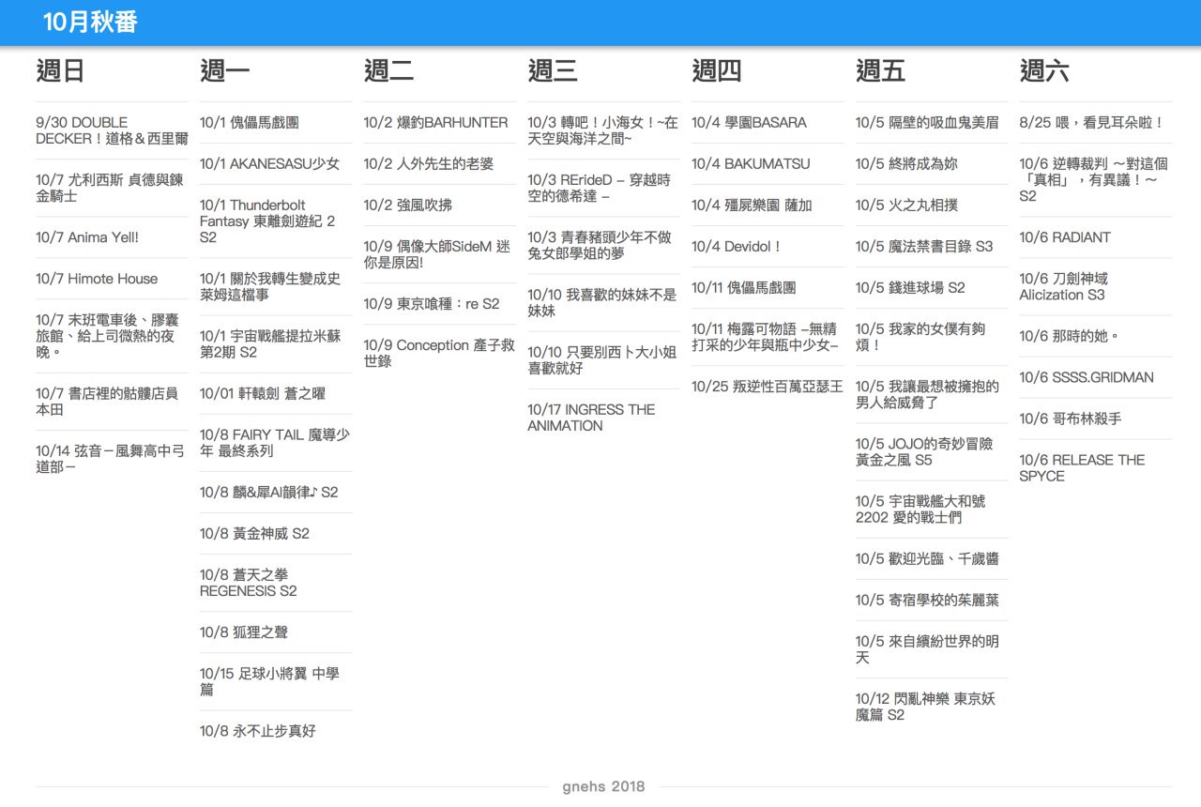Screen dimensions: 1201x807
Task: Click 10/5 魔法禁書目錄 S3 entry
Action: [924, 246]
